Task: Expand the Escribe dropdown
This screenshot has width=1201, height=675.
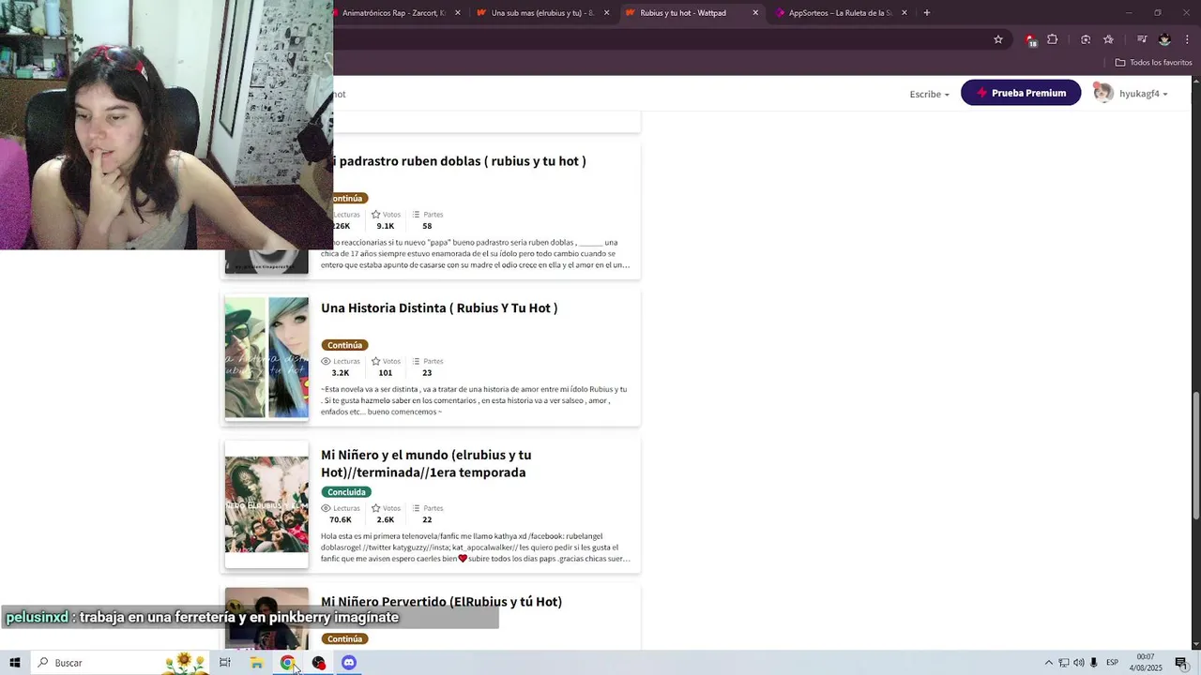Action: [x=929, y=94]
